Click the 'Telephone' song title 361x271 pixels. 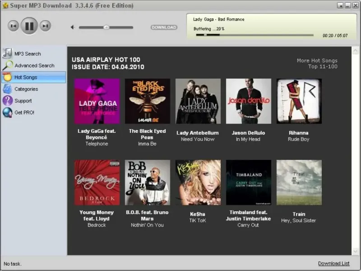click(x=97, y=144)
